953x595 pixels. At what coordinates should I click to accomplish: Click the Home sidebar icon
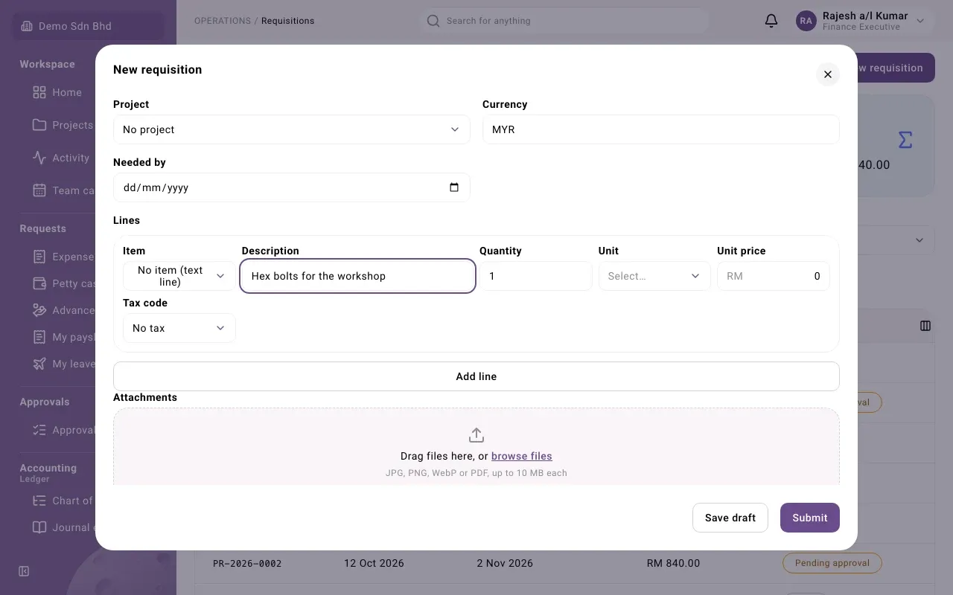tap(39, 92)
